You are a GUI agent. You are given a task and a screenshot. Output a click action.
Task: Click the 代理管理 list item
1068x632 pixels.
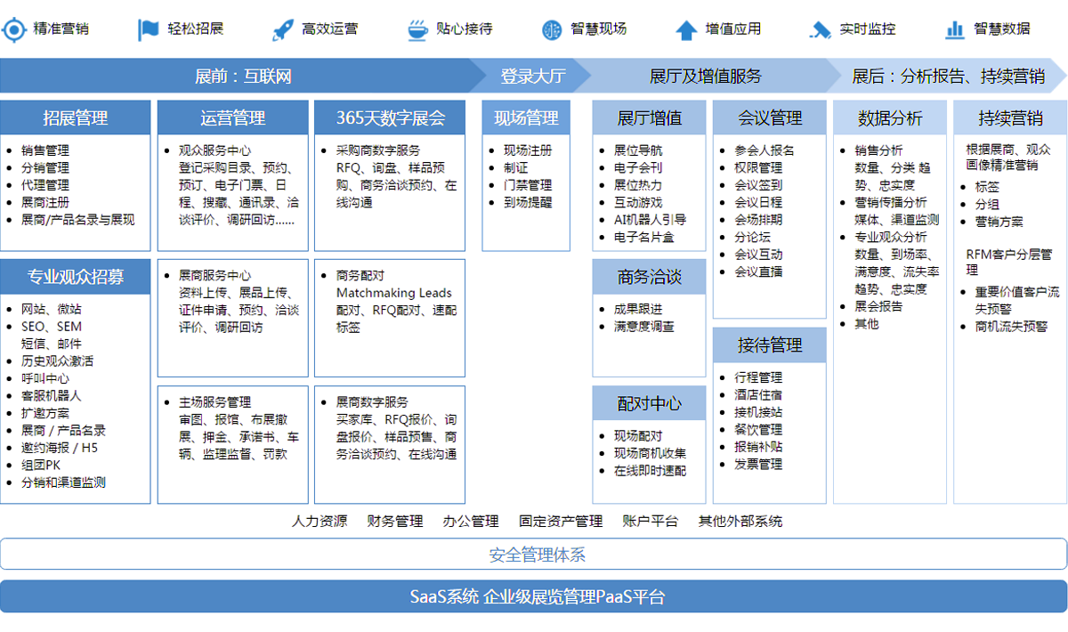click(x=44, y=185)
